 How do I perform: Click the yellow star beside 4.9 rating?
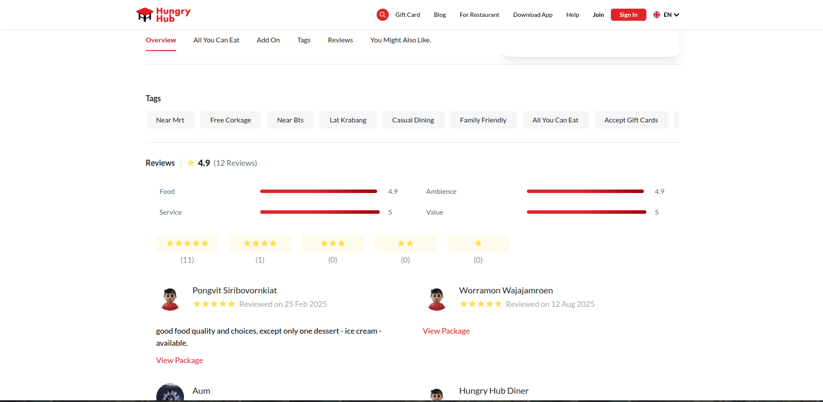coord(191,163)
